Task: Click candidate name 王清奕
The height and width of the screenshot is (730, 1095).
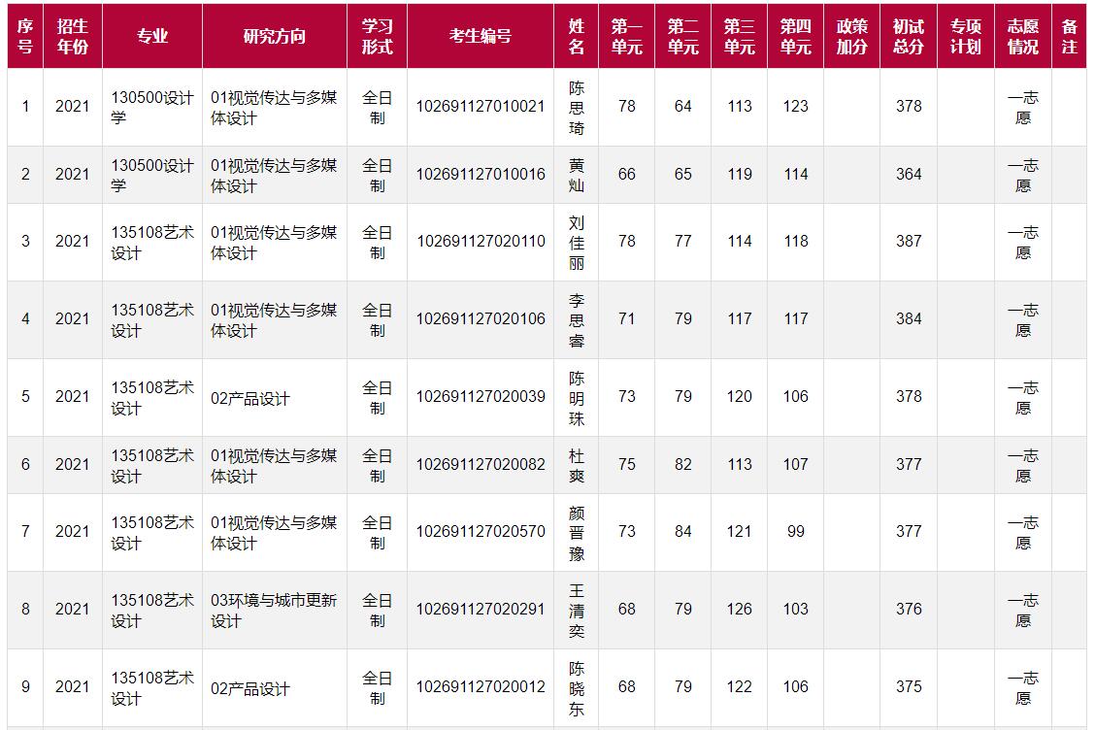Action: [577, 611]
